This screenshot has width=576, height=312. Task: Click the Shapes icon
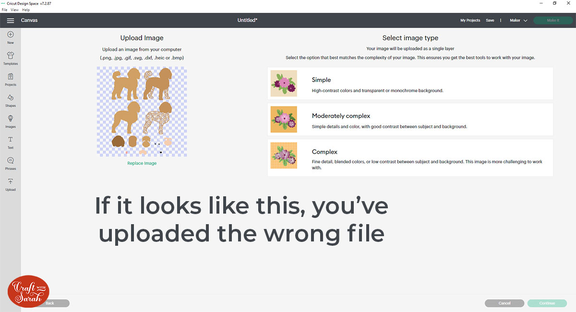coord(10,99)
